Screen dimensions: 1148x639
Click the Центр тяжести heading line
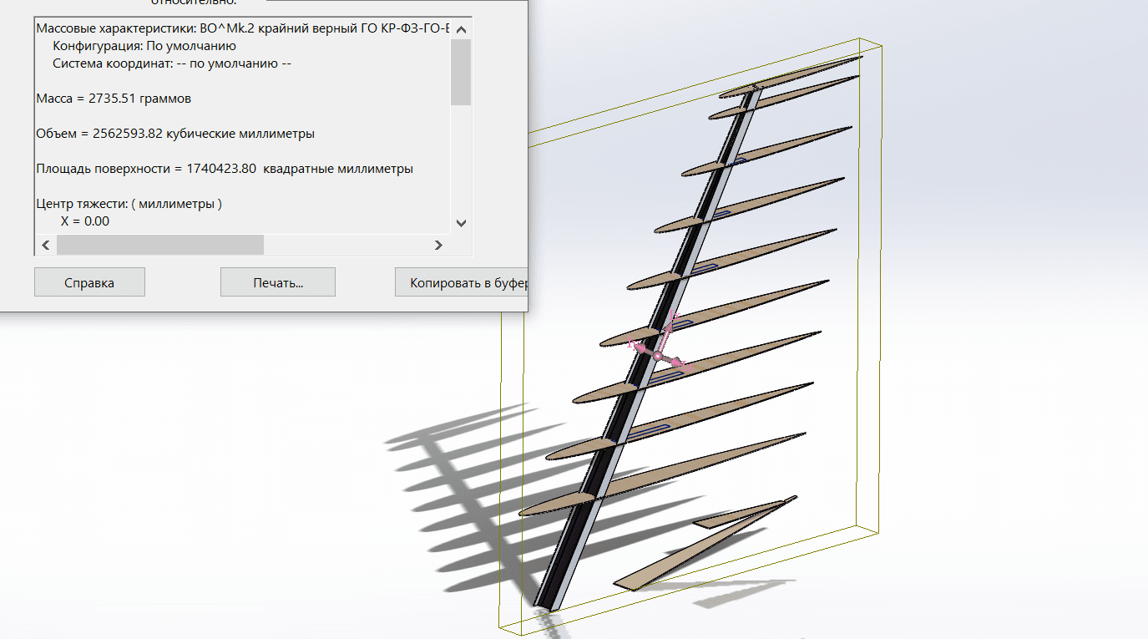129,204
